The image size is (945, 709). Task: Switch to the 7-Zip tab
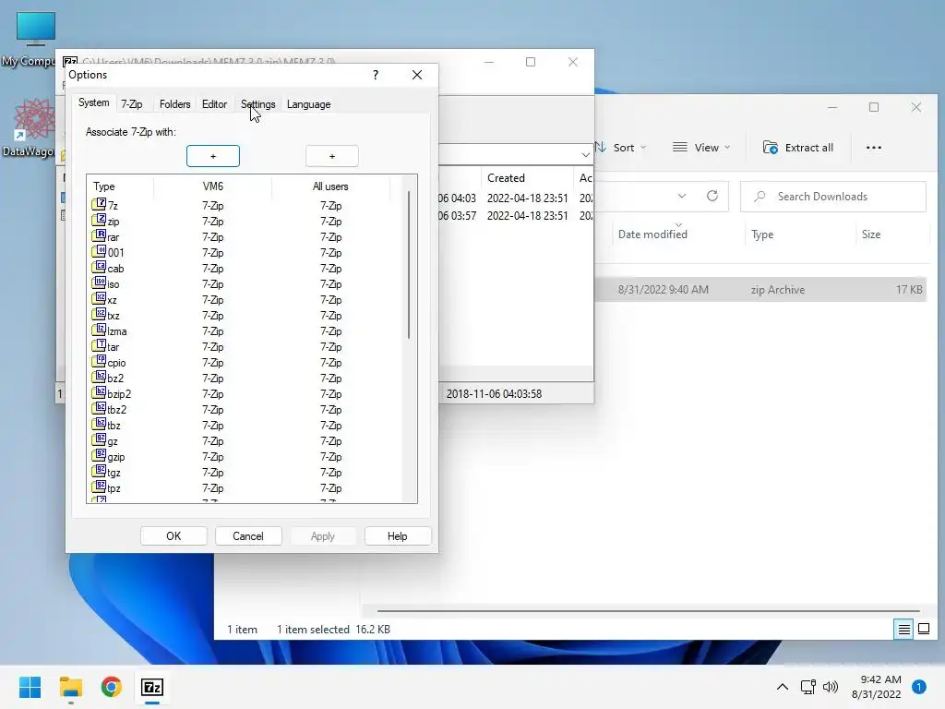[131, 104]
